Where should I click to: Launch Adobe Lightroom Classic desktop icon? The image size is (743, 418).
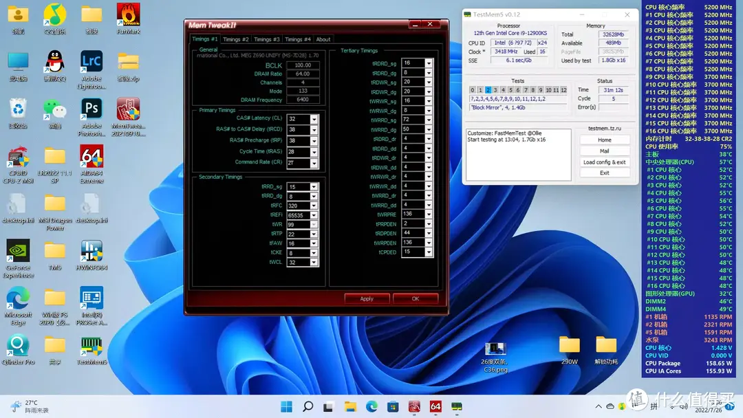click(91, 69)
